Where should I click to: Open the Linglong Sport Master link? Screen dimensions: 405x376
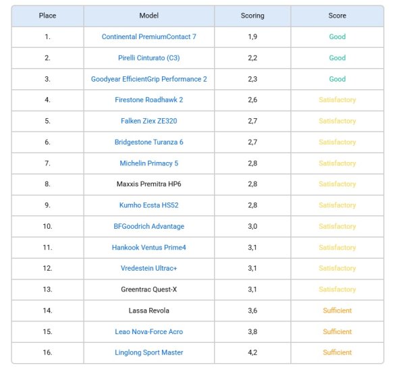click(148, 352)
